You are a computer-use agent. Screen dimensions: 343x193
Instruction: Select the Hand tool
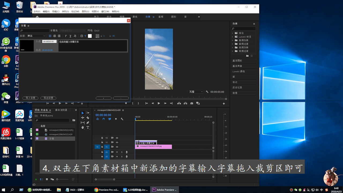point(83,127)
